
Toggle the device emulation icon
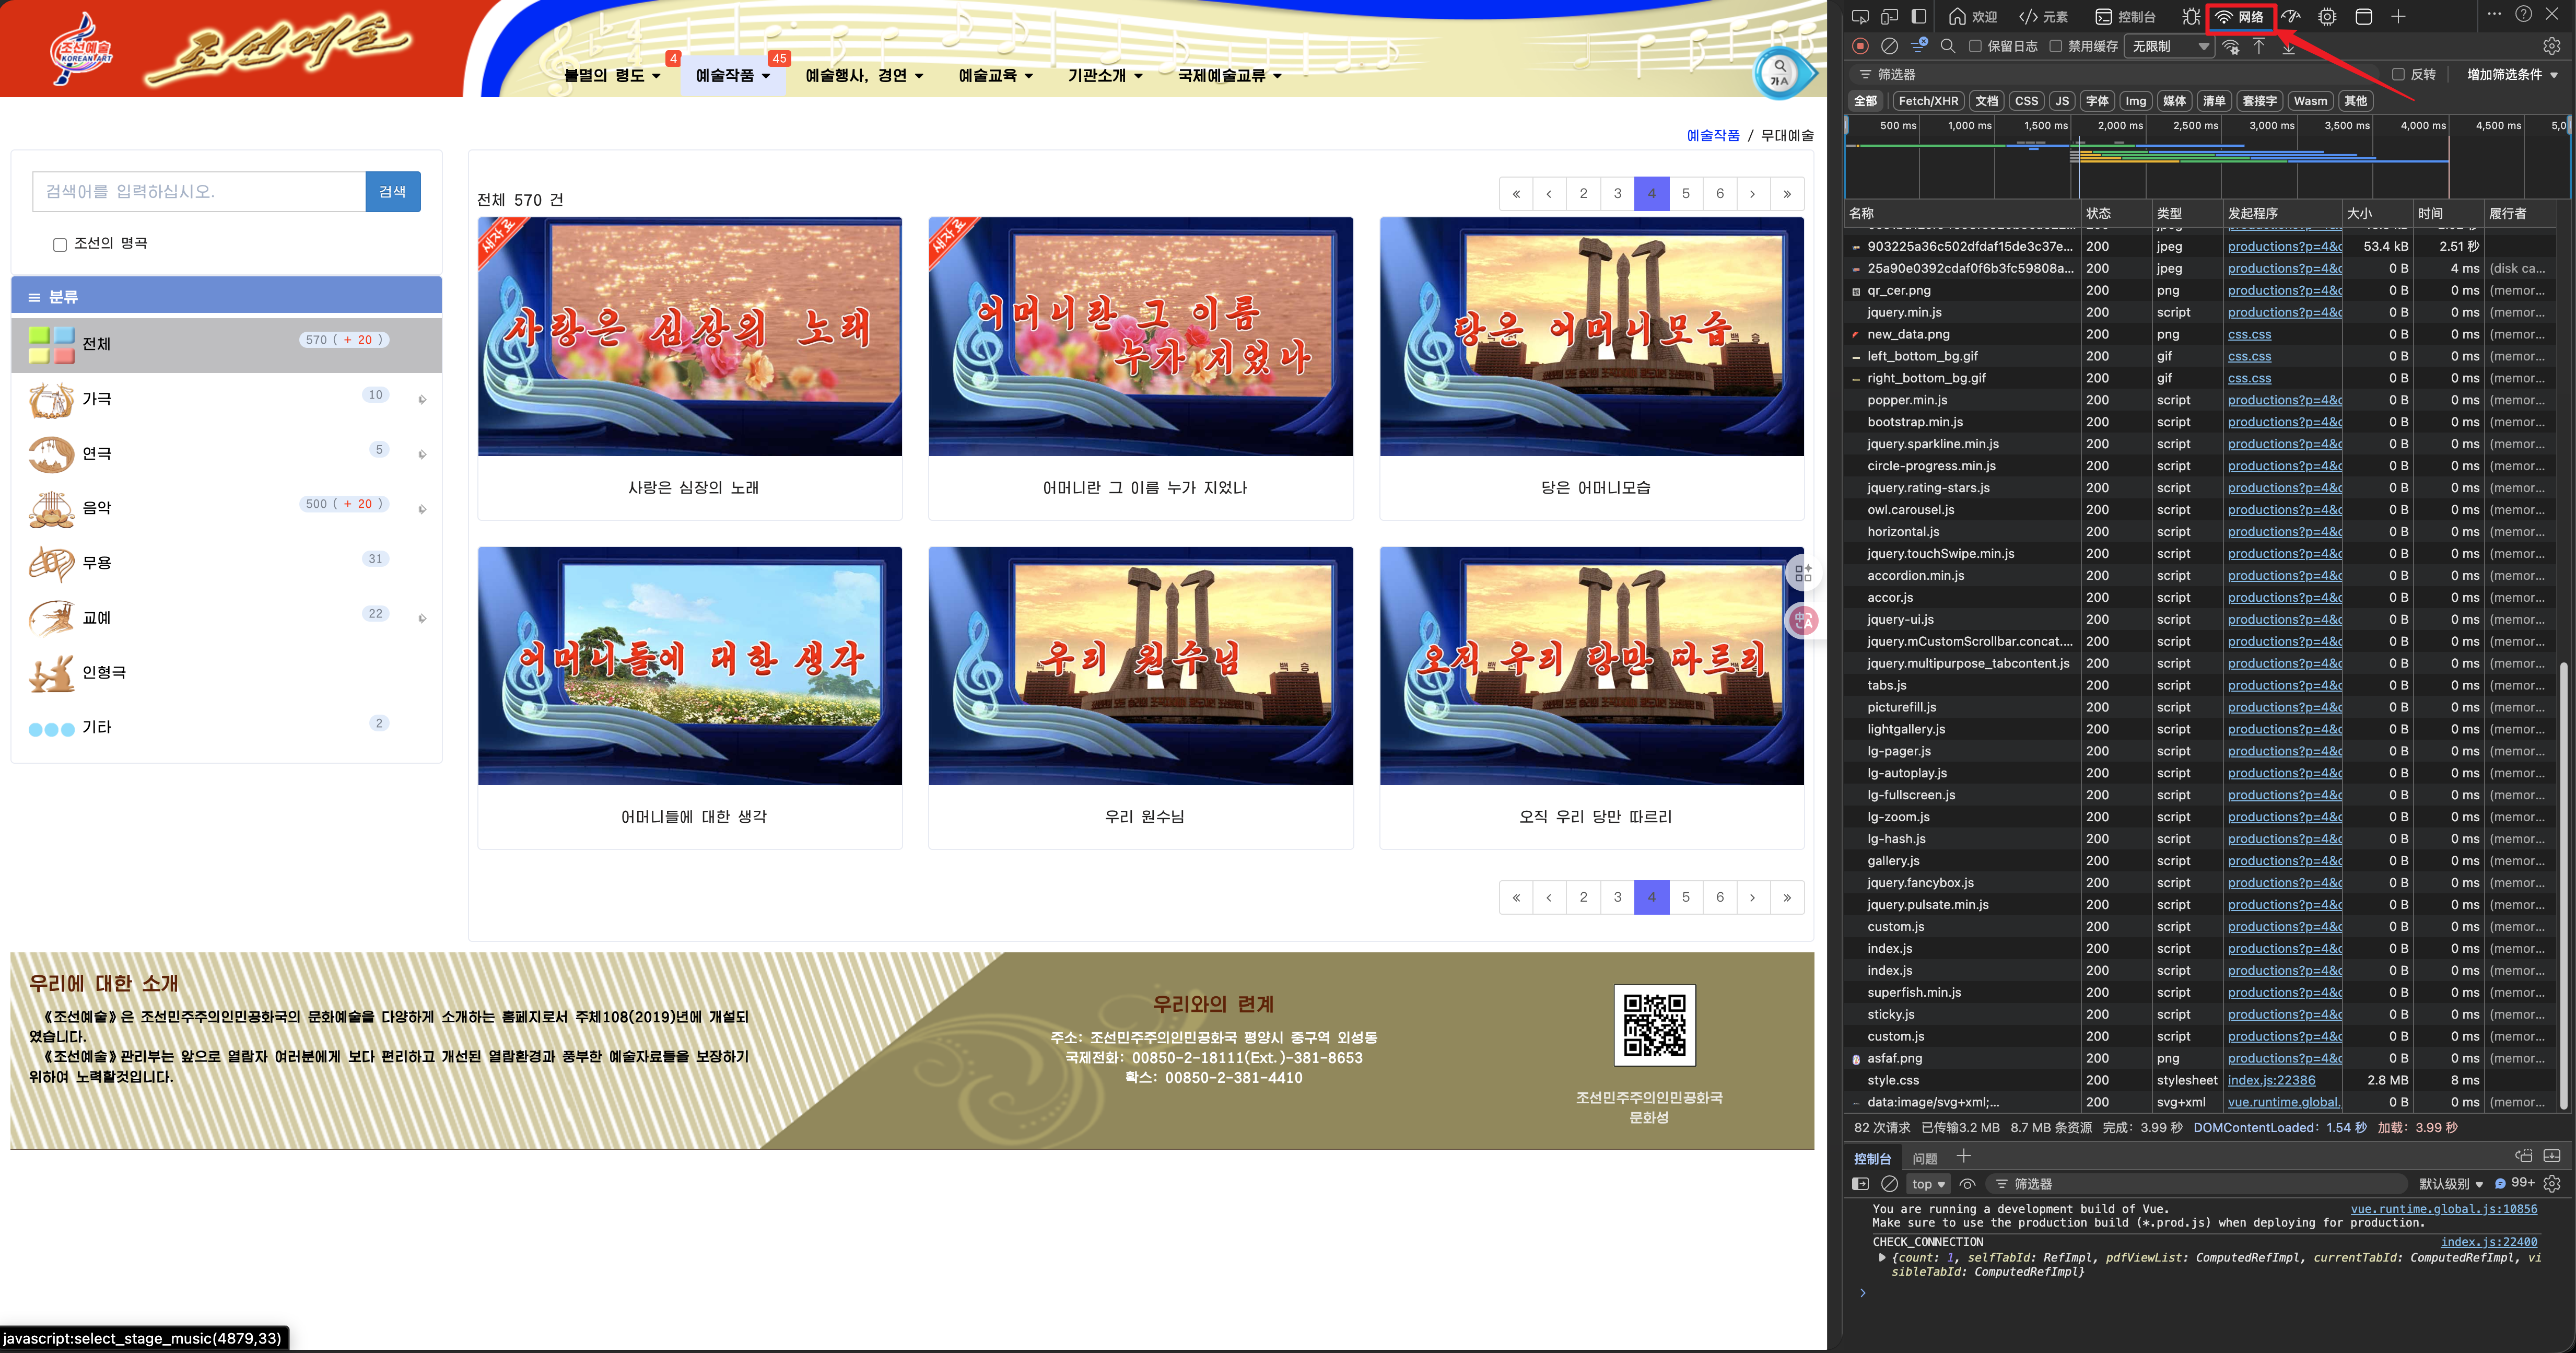pyautogui.click(x=1889, y=17)
